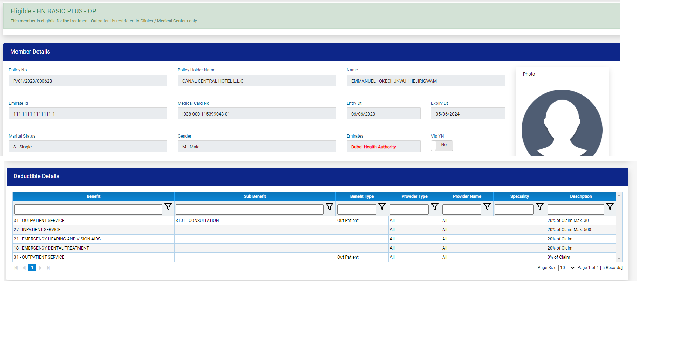Go to the first page arrow icon
This screenshot has width=673, height=364.
16,268
